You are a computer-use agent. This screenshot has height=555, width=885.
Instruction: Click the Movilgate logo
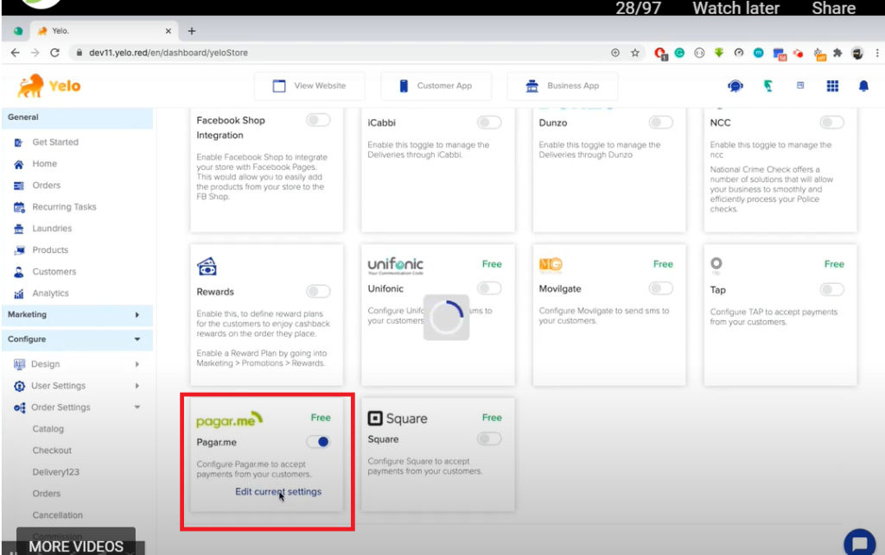tap(551, 264)
